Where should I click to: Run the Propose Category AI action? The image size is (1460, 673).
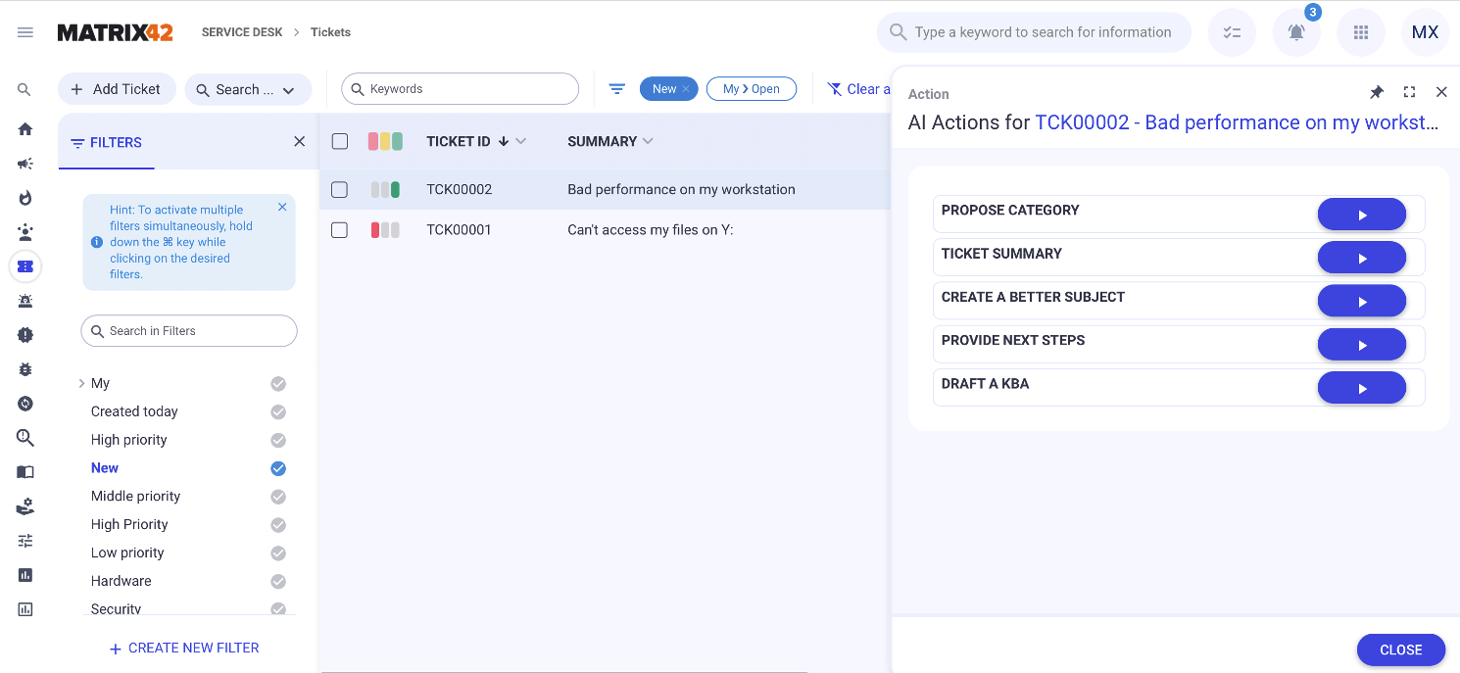1361,215
